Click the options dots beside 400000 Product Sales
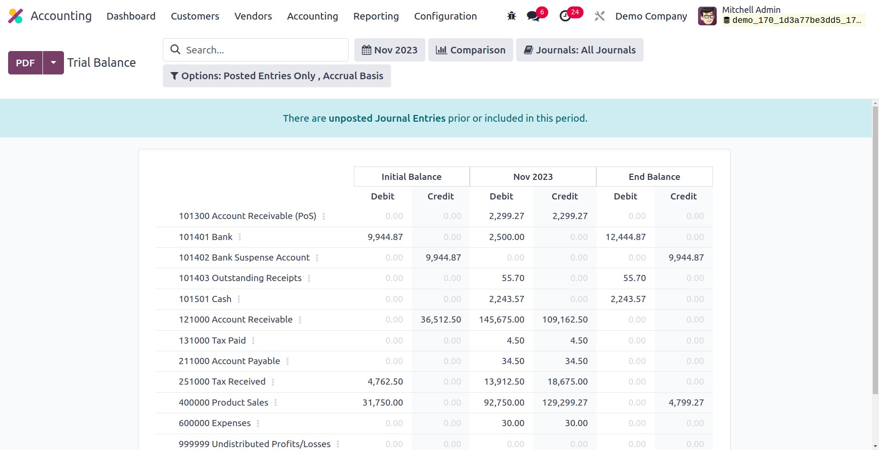 click(275, 403)
